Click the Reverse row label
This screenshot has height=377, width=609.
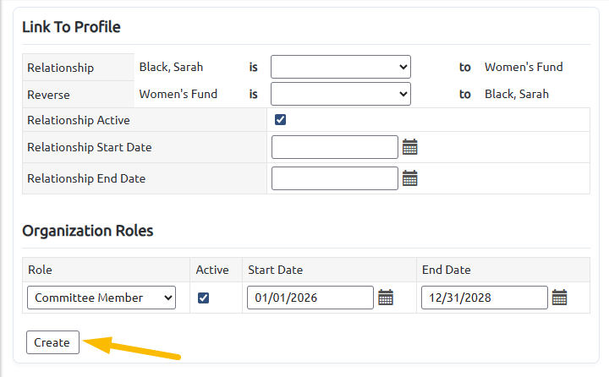(x=48, y=95)
